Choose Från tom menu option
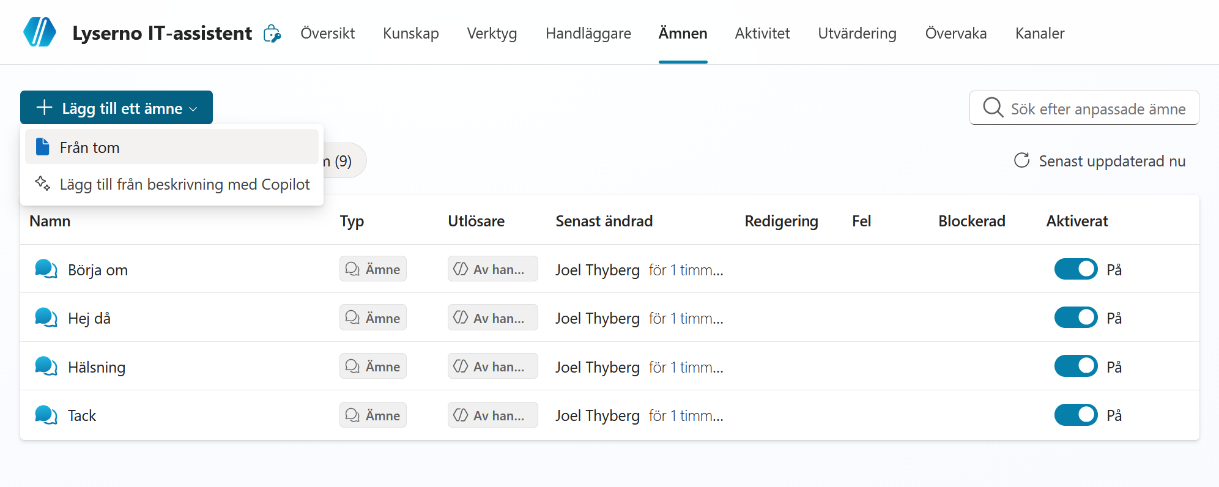 coord(172,147)
